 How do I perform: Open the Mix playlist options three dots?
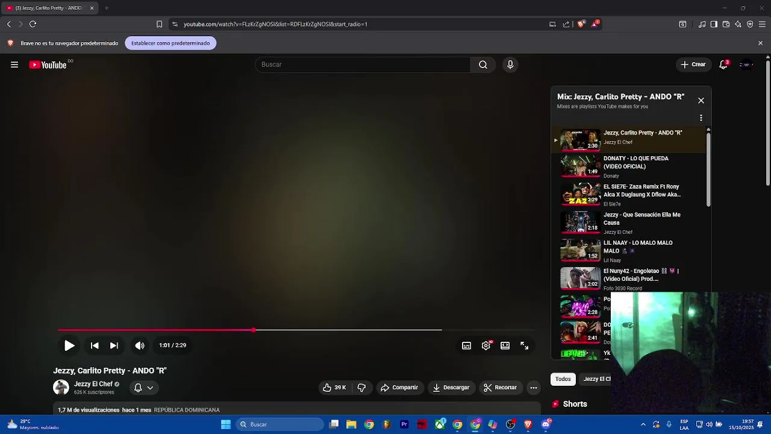pyautogui.click(x=701, y=118)
